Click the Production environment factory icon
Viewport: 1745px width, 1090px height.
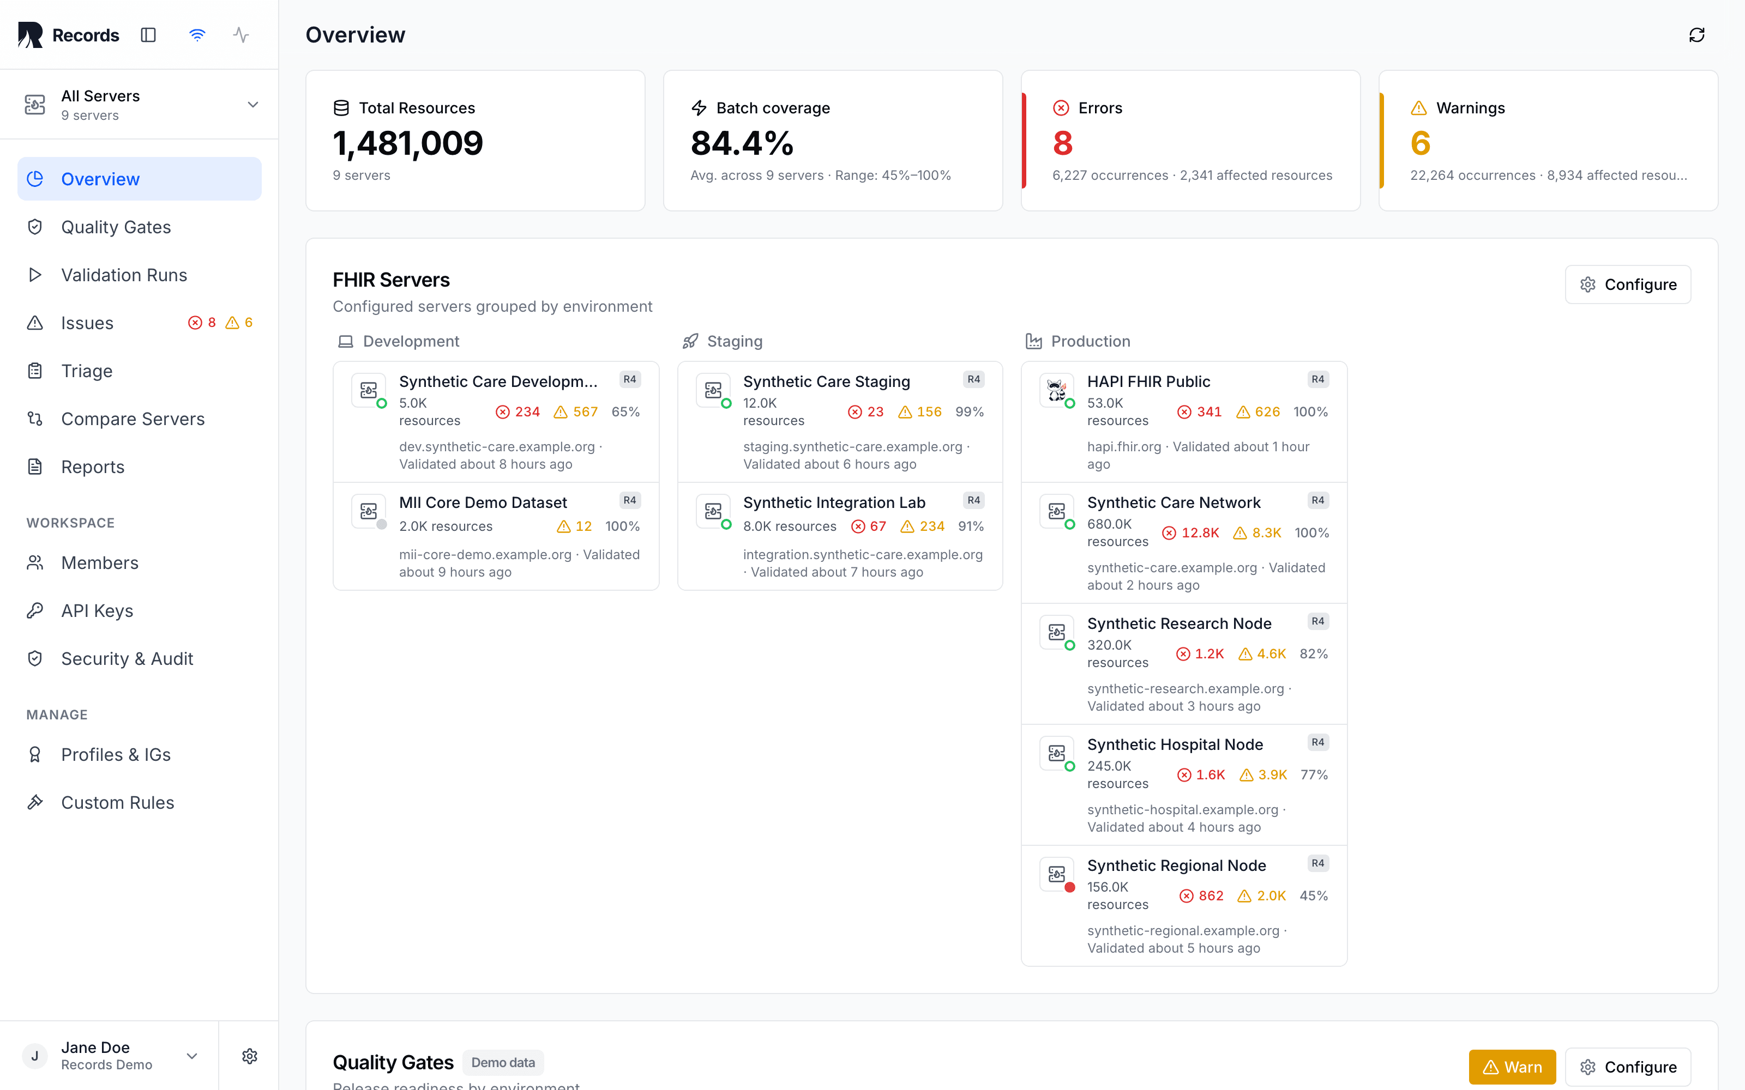1034,341
